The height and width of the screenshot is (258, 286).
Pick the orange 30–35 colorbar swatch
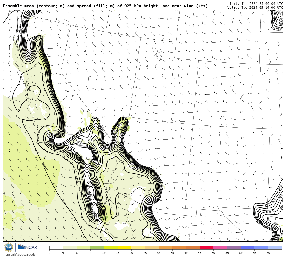click(166, 248)
